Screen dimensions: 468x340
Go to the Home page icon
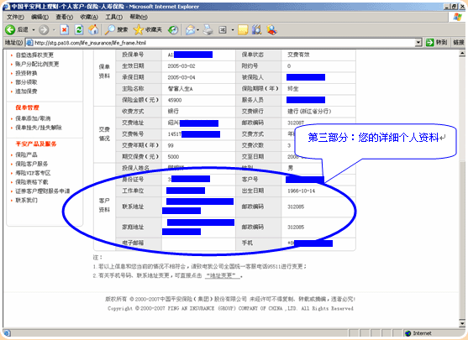pos(93,29)
